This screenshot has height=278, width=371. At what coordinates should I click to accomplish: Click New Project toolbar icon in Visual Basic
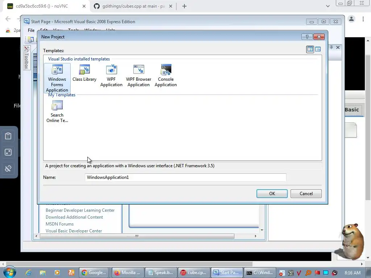pyautogui.click(x=30, y=39)
